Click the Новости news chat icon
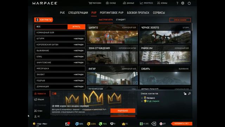 click(36, 94)
